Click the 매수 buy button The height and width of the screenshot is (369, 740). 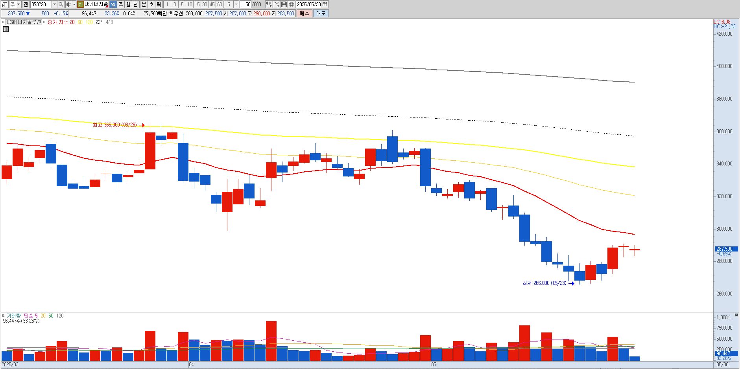tap(304, 13)
